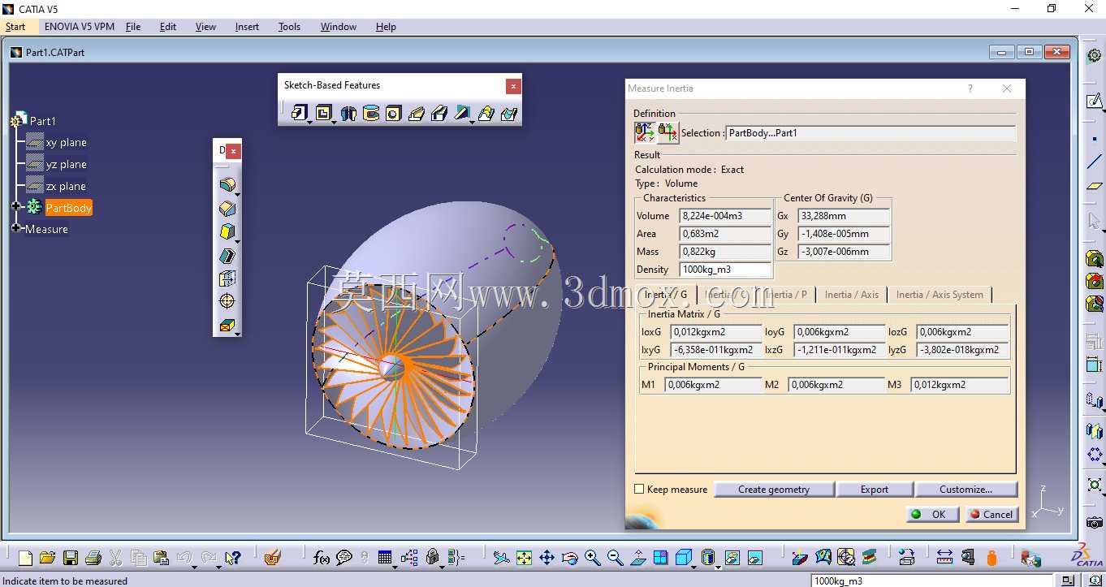The image size is (1106, 587).
Task: Click the Cancel button
Action: [991, 514]
